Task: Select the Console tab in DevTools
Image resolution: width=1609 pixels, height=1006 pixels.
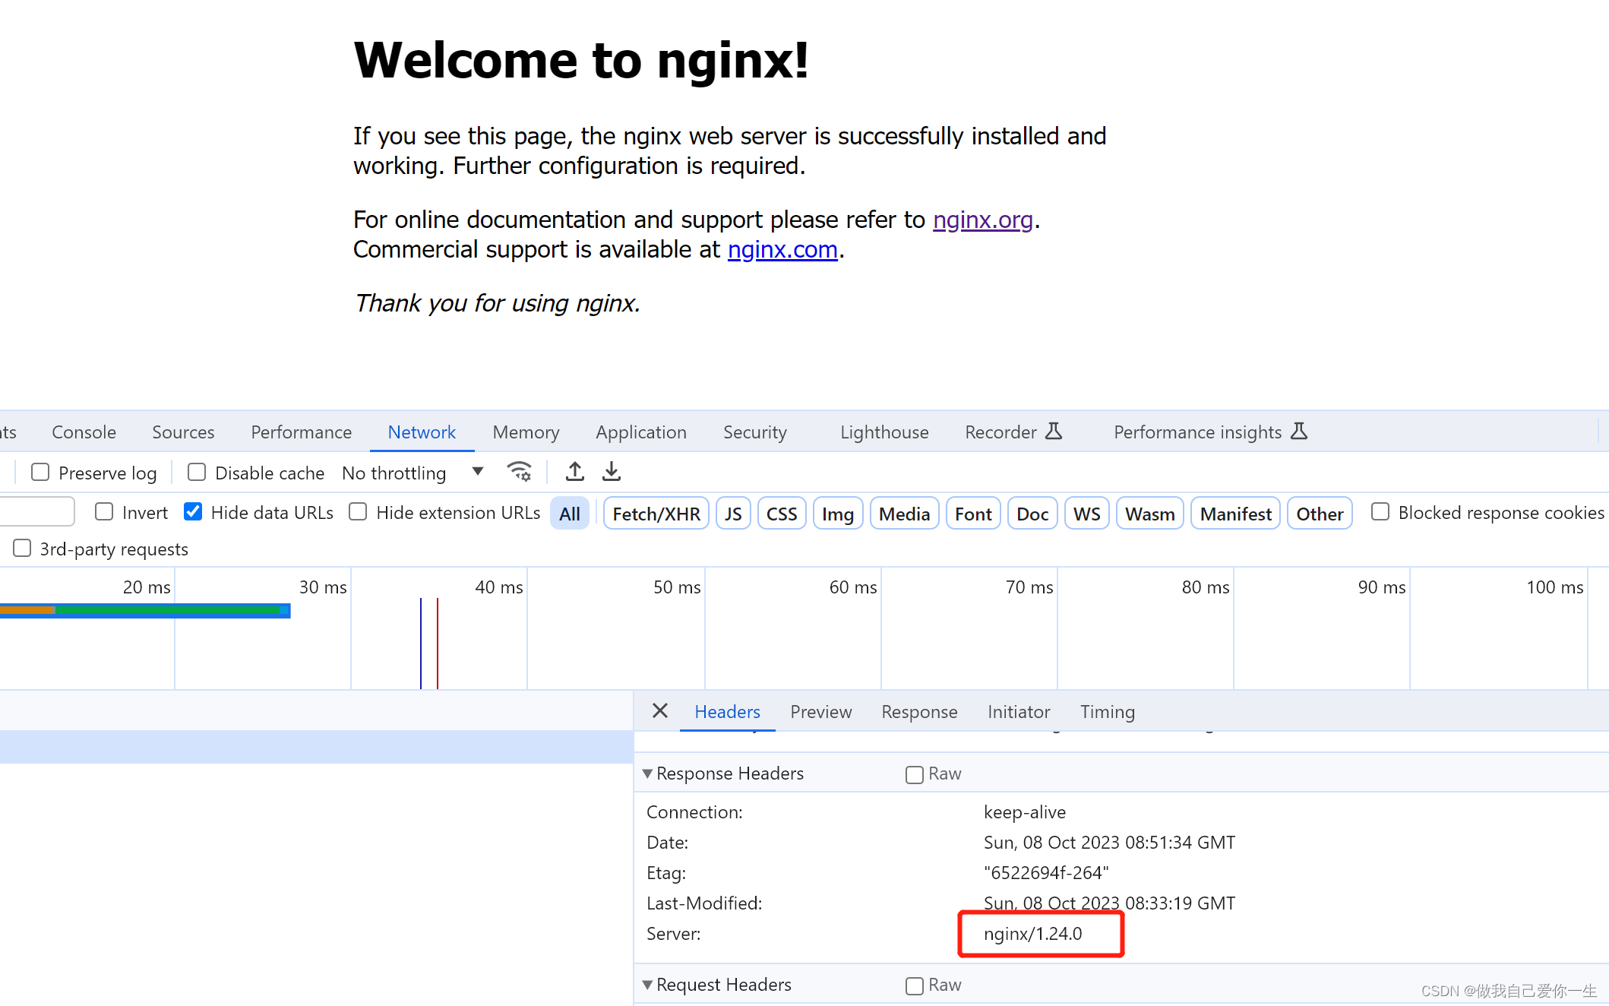Action: click(81, 432)
